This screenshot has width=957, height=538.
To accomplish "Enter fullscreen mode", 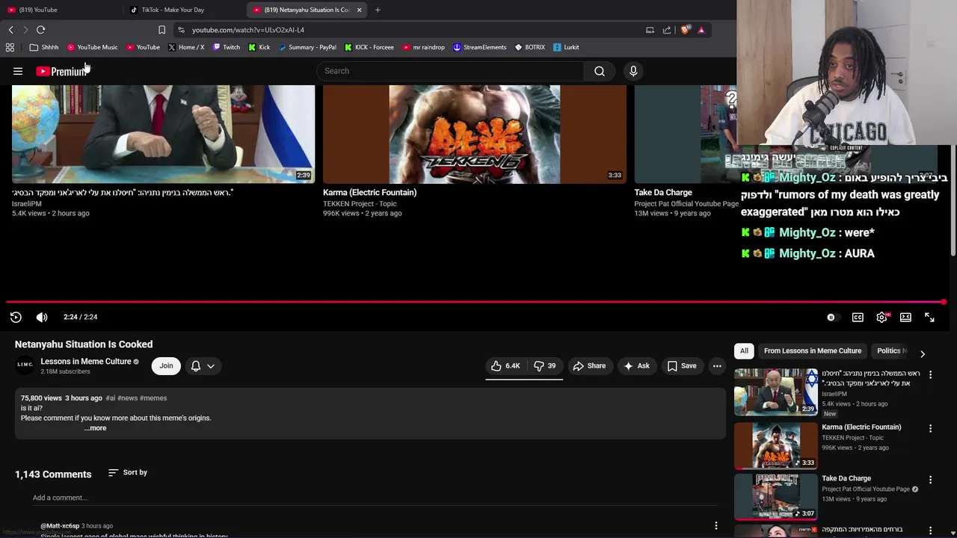I will pyautogui.click(x=929, y=318).
